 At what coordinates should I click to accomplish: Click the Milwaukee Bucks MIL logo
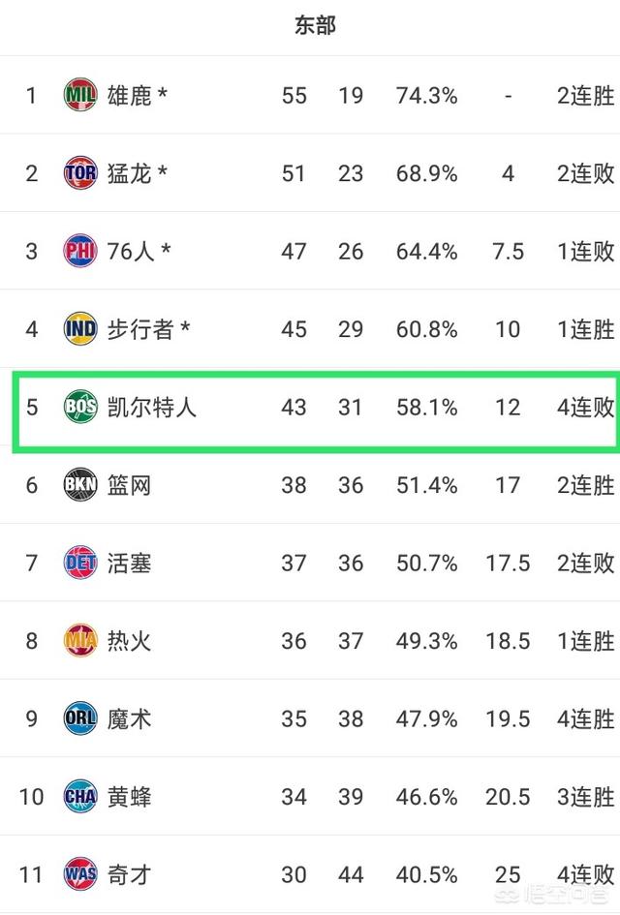tap(80, 95)
